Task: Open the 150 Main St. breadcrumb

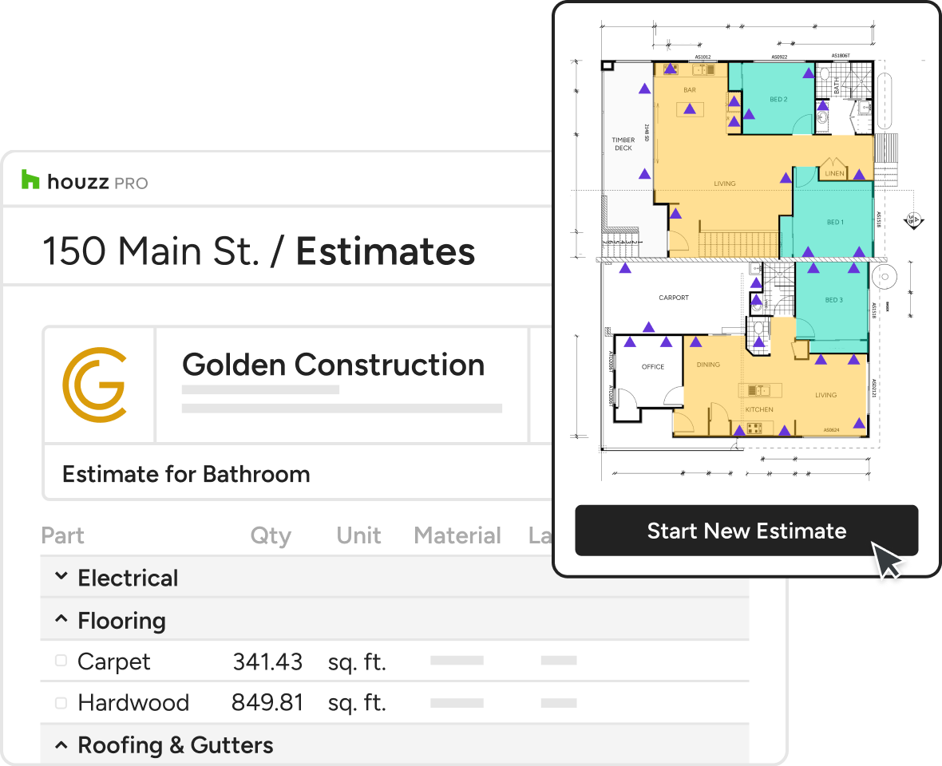Action: [x=151, y=251]
